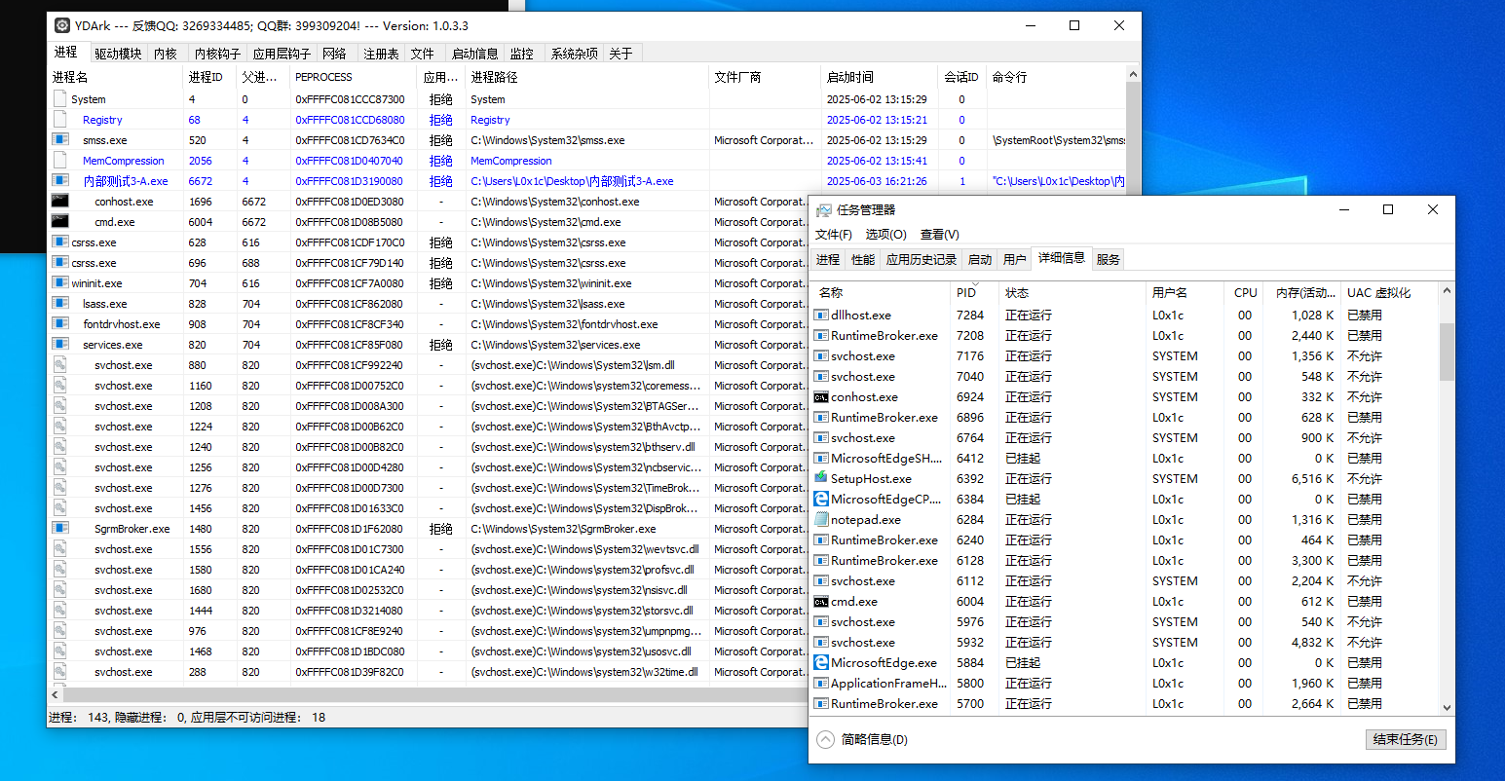
Task: Click the conhost.exe icon in Task Manager
Action: point(821,396)
